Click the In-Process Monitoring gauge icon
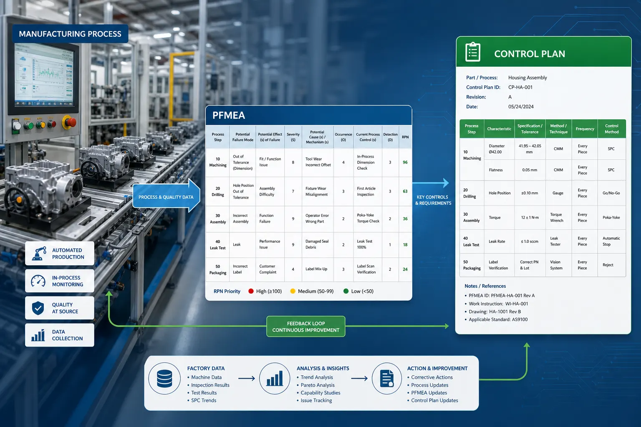 click(38, 281)
